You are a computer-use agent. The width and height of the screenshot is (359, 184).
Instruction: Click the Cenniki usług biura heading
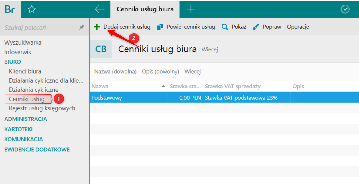(x=157, y=49)
